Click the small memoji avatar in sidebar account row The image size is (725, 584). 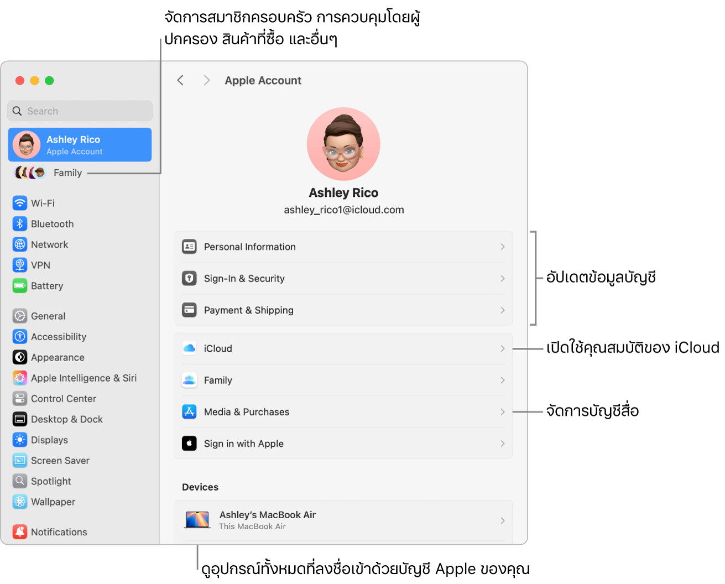click(x=27, y=145)
